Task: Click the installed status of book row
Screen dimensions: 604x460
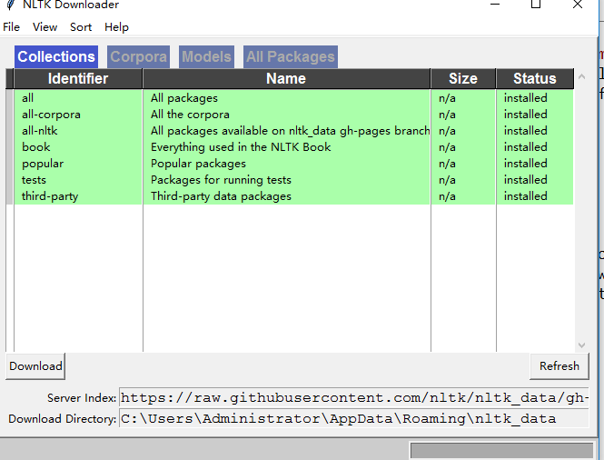Action: pos(525,147)
